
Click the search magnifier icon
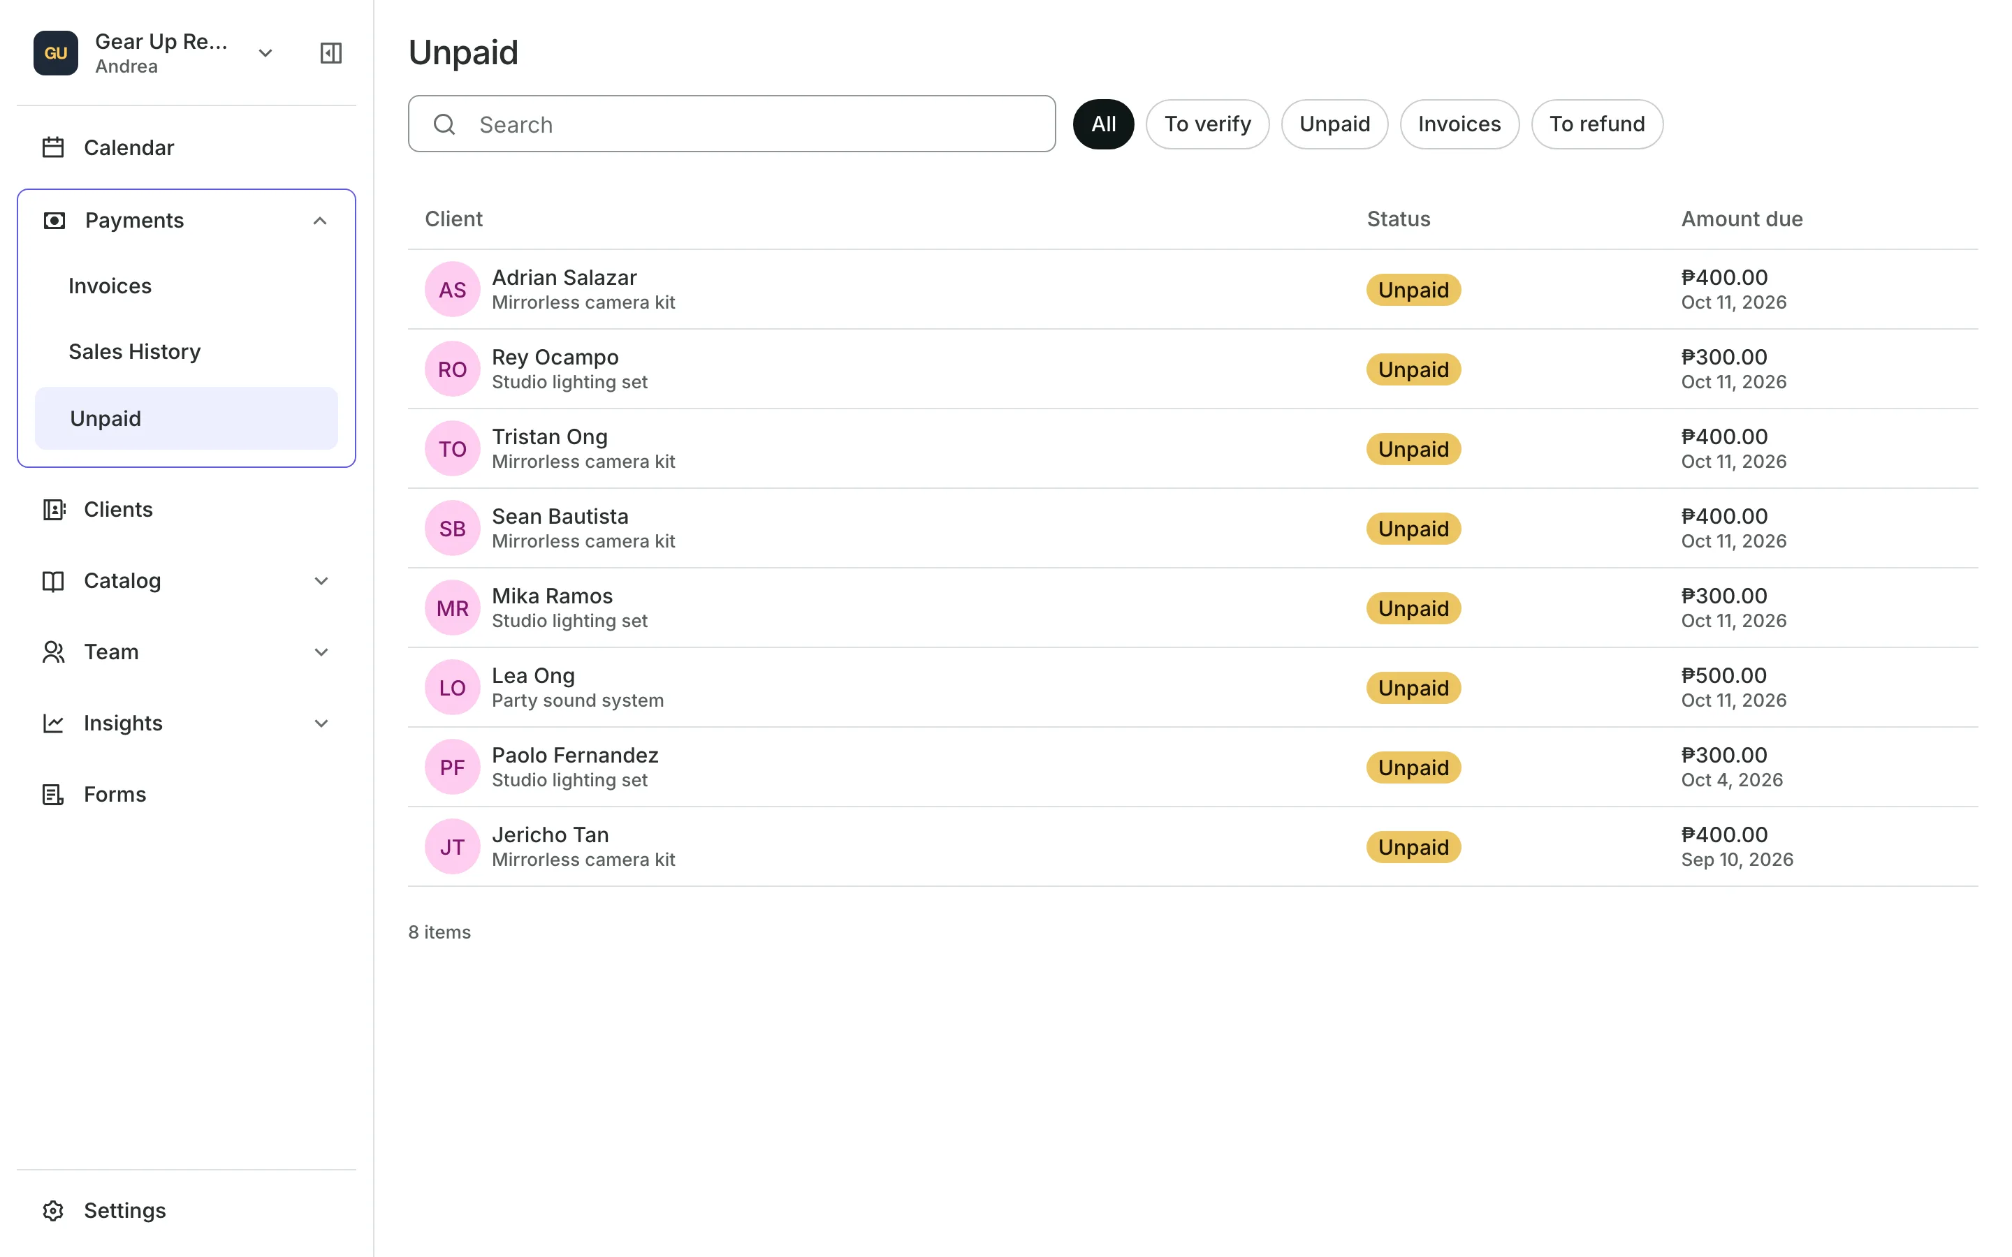pyautogui.click(x=445, y=124)
